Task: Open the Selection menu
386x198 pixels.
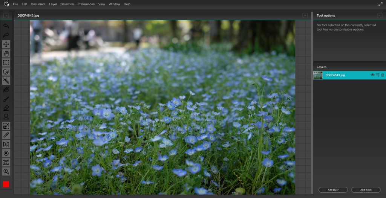Action: pos(67,4)
